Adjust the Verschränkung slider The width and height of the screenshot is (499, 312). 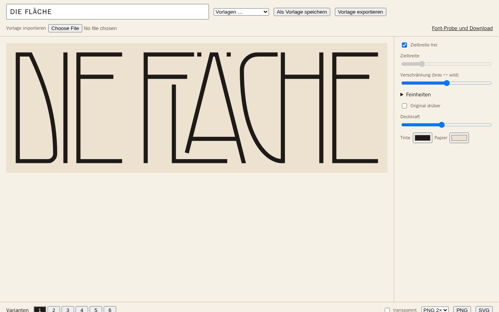[446, 83]
